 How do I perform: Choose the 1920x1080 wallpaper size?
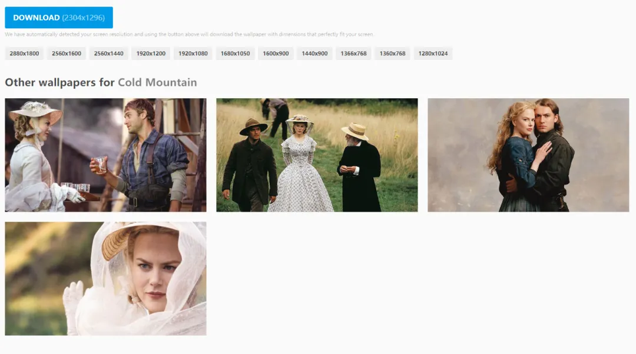point(193,54)
